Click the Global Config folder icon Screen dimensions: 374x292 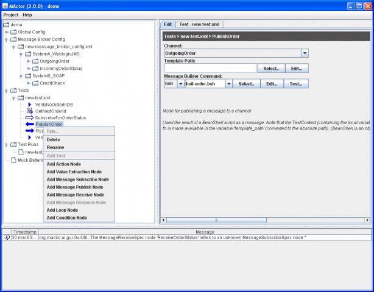coord(13,32)
